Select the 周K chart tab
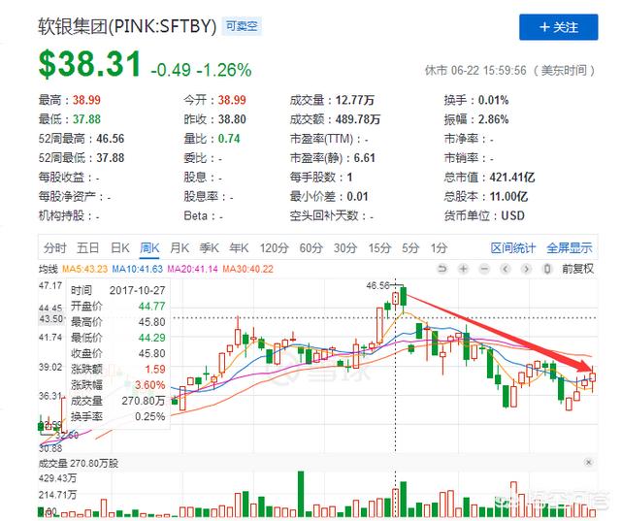The image size is (621, 521). 149,248
